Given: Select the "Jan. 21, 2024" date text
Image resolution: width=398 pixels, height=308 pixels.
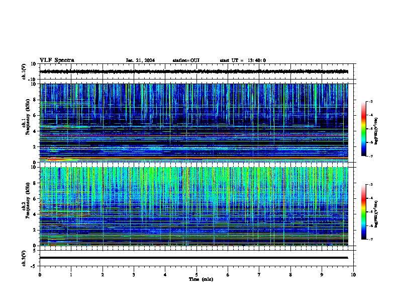Looking at the screenshot, I should point(140,60).
